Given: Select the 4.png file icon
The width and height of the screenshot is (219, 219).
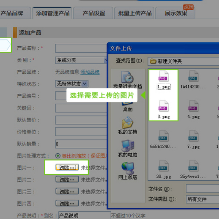Looking at the screenshot, I should click(x=193, y=106).
